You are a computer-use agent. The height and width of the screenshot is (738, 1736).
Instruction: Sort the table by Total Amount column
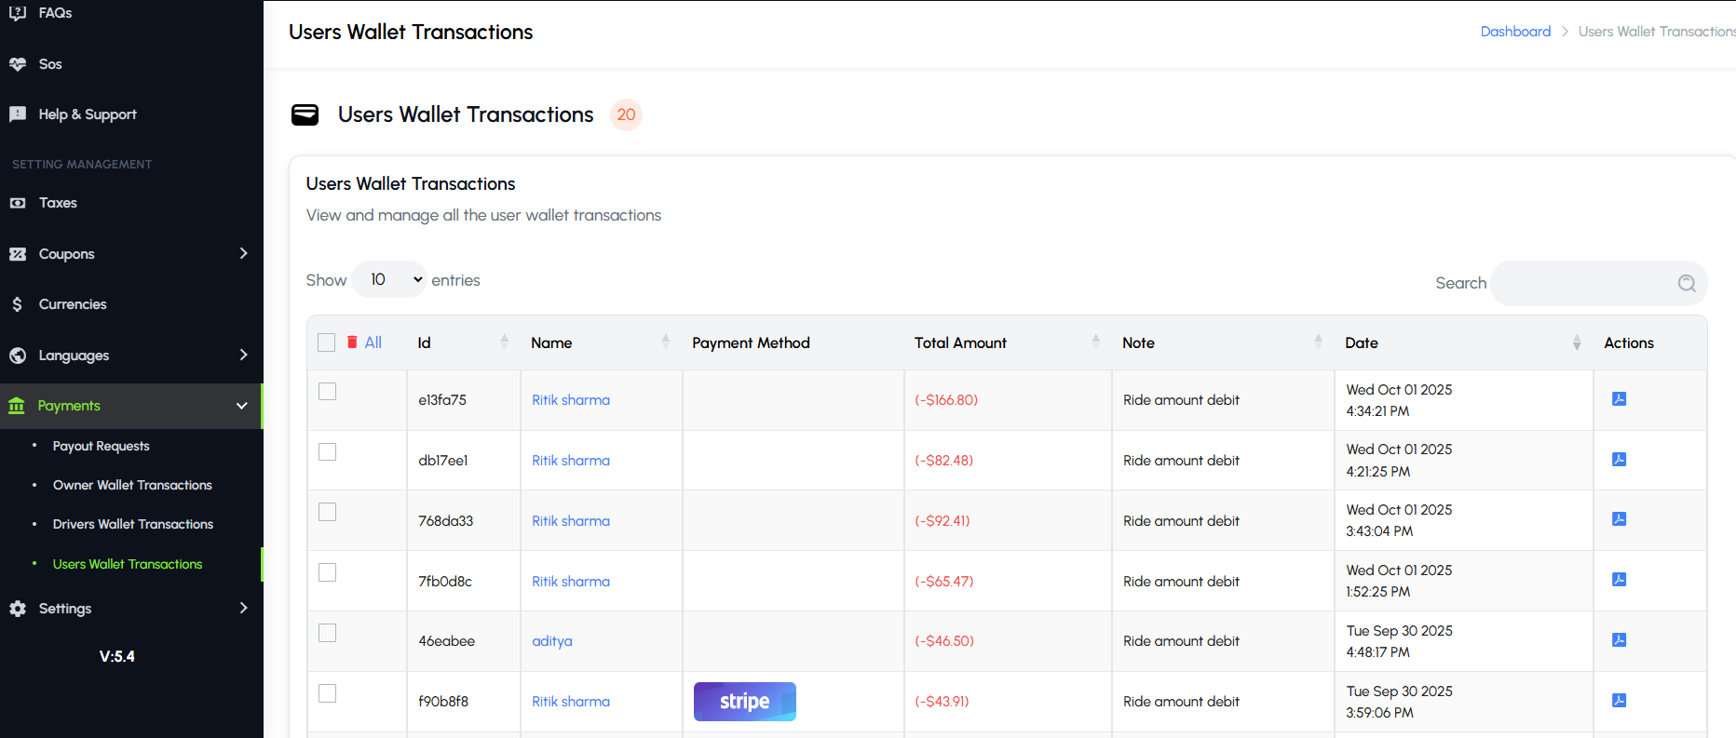(960, 343)
